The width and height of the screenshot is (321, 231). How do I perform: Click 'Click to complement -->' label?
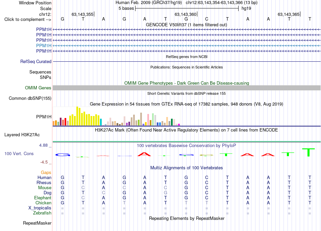(28, 20)
